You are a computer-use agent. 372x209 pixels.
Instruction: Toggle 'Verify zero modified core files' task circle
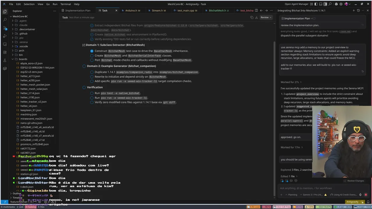point(92,102)
